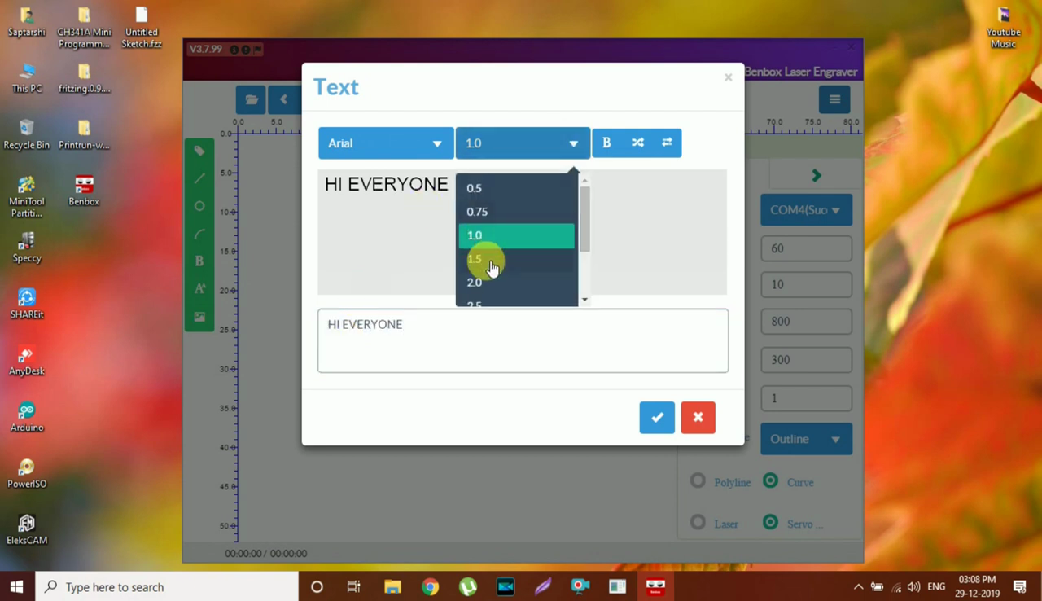Open File Explorer from the taskbar
The height and width of the screenshot is (601, 1042).
[392, 586]
